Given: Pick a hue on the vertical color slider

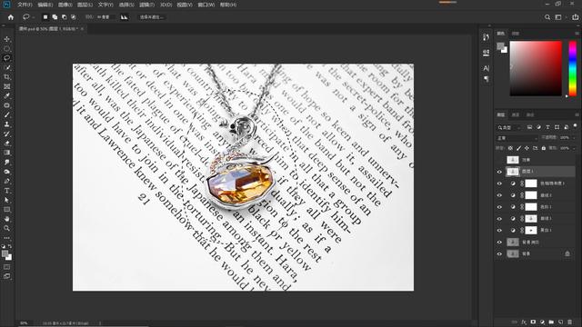Looking at the screenshot, I should (x=573, y=68).
